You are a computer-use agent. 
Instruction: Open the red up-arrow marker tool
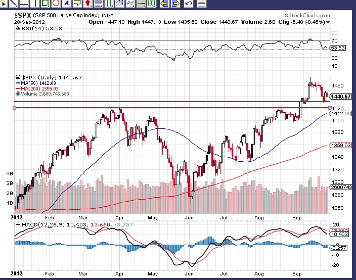(88, 4)
